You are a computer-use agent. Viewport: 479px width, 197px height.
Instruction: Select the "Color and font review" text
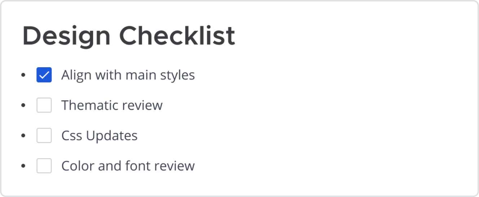pos(128,166)
